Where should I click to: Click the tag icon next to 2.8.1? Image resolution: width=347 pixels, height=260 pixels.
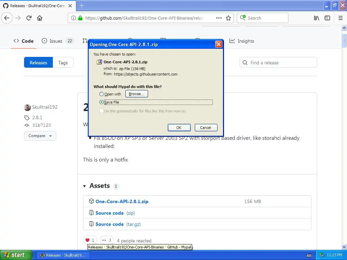coord(27,117)
